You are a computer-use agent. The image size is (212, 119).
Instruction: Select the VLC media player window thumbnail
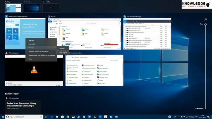[x=34, y=70]
